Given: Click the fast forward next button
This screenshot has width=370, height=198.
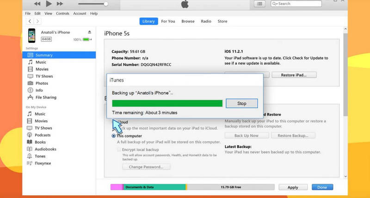Looking at the screenshot, I should 60,4.
